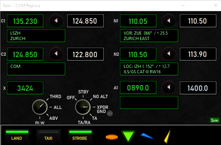The width and height of the screenshot is (221, 145).
Task: Click the N1 radio label
Action: pos(116,21)
